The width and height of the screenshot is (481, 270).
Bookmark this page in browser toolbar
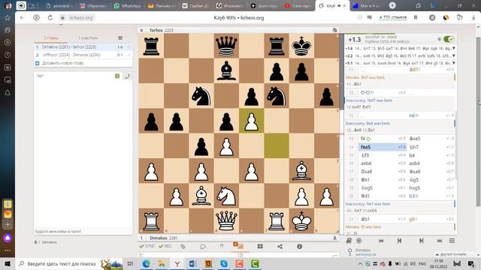(x=416, y=18)
